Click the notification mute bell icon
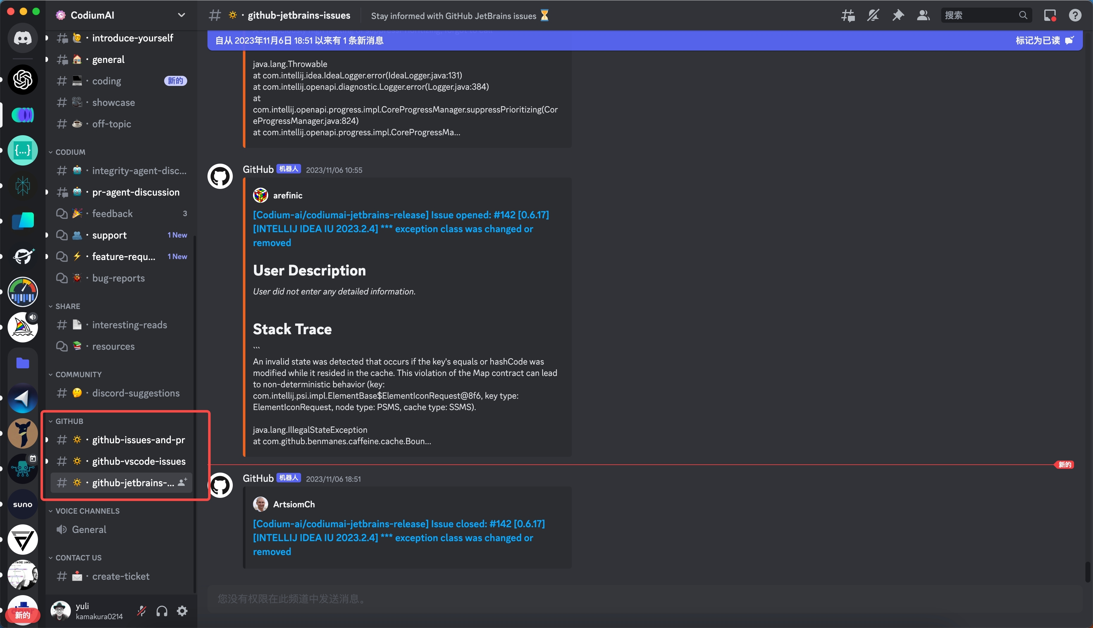The image size is (1093, 628). click(873, 15)
